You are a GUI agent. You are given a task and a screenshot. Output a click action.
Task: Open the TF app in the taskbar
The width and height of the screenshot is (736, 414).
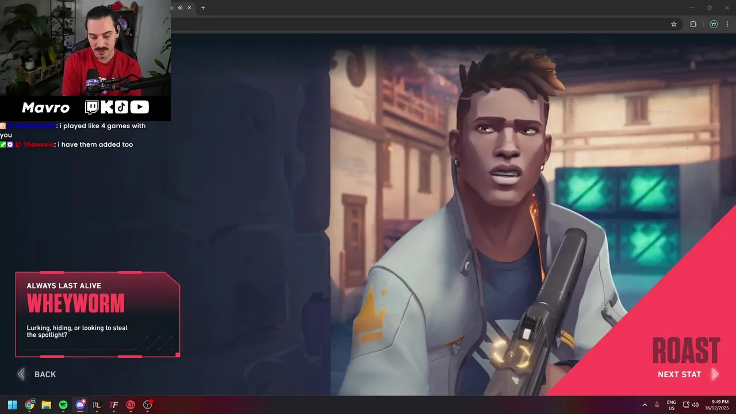[x=114, y=405]
